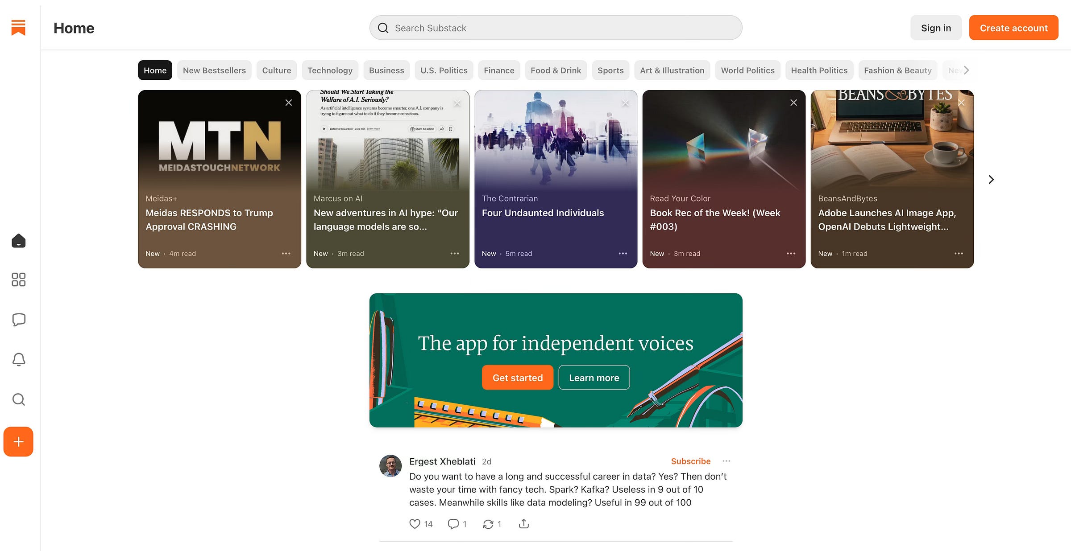The image size is (1071, 551).
Task: Click the MTN MeidasTouch Network thumbnail
Action: click(x=220, y=142)
